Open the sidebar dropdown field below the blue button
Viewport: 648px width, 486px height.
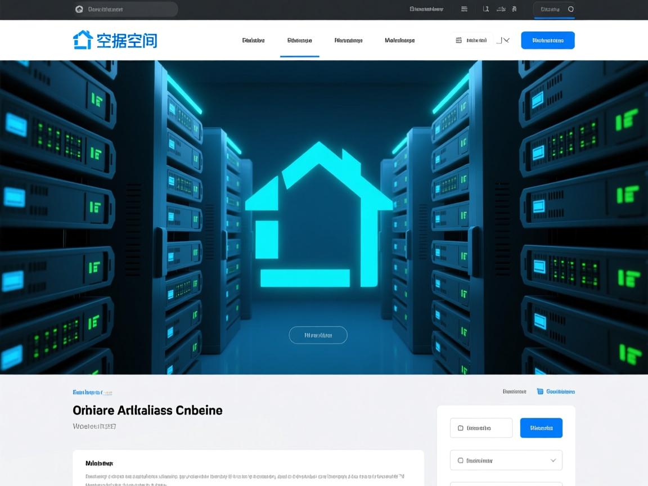tap(506, 460)
